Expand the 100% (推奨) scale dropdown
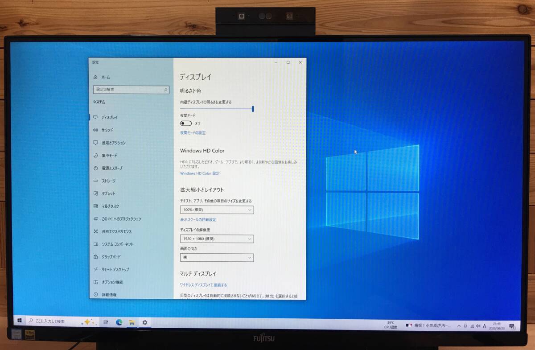Screen dimensions: 535x350 [x=217, y=210]
